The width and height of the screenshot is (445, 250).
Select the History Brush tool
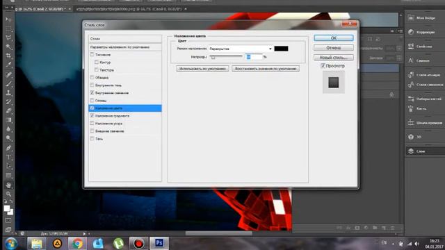tap(8, 102)
